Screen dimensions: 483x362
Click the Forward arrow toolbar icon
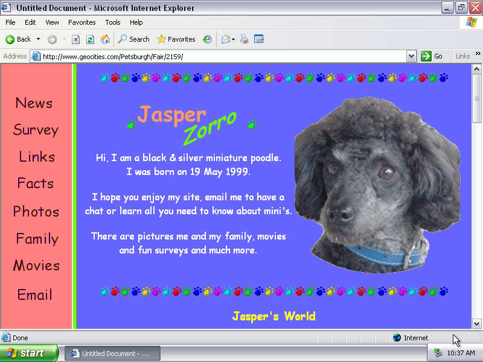52,39
